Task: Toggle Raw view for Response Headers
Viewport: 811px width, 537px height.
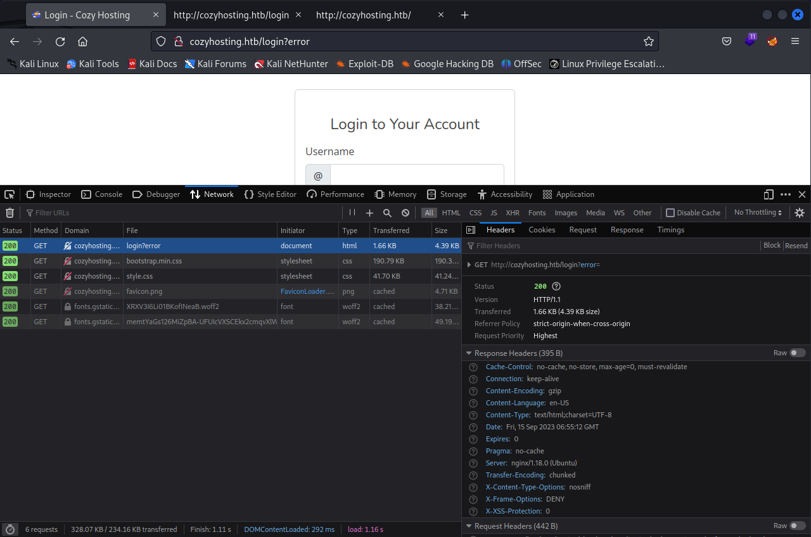Action: (x=797, y=353)
